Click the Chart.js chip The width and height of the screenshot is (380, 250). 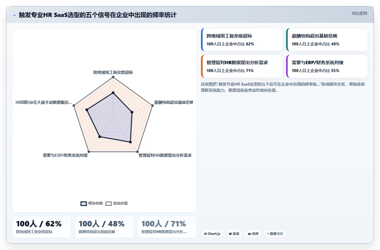212,234
